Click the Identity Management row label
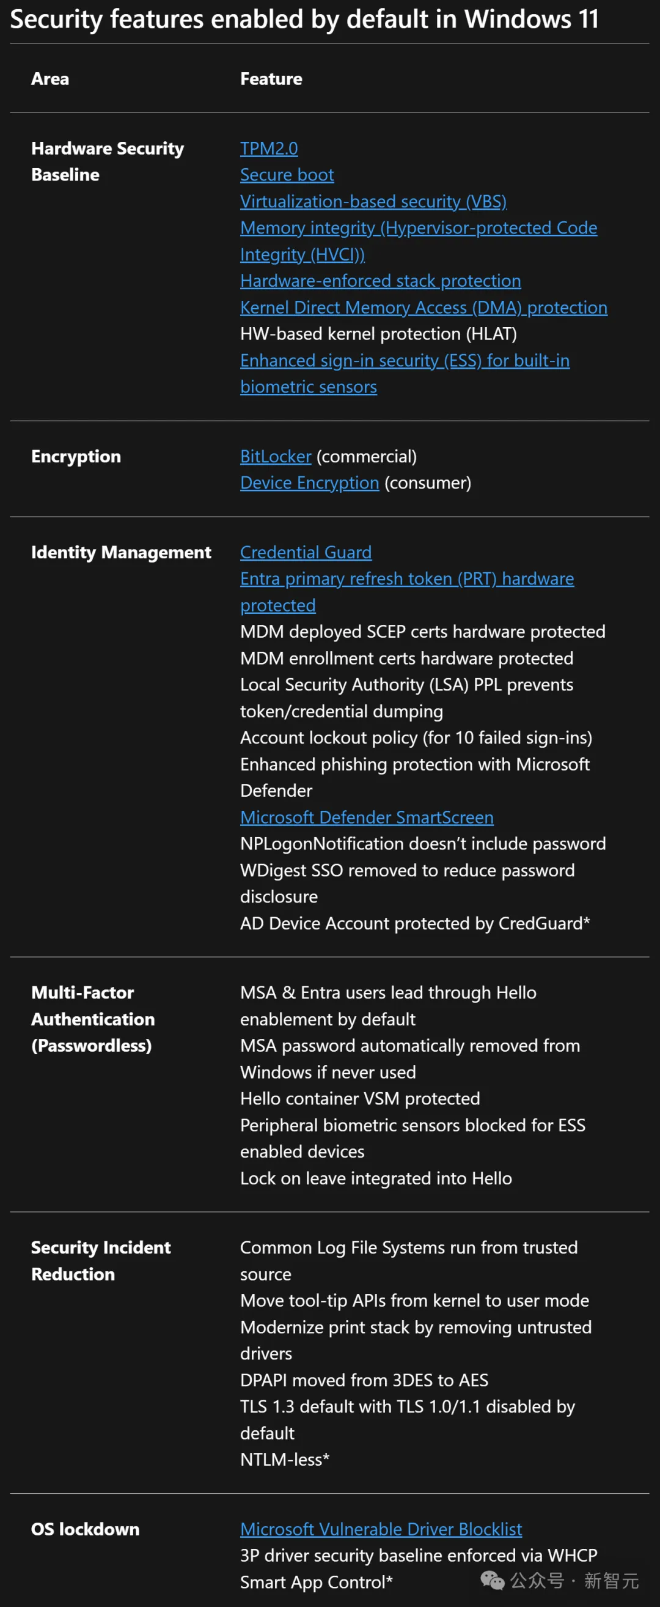 (x=121, y=552)
